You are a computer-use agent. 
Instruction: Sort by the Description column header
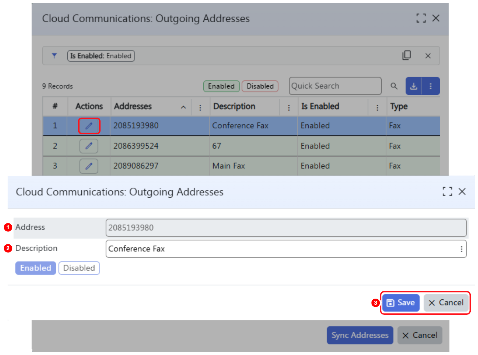(x=234, y=107)
